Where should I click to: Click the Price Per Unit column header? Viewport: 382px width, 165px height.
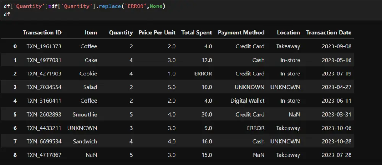[x=157, y=32]
